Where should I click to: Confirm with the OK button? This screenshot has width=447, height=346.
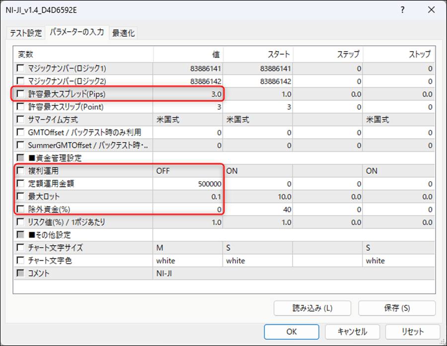[292, 332]
